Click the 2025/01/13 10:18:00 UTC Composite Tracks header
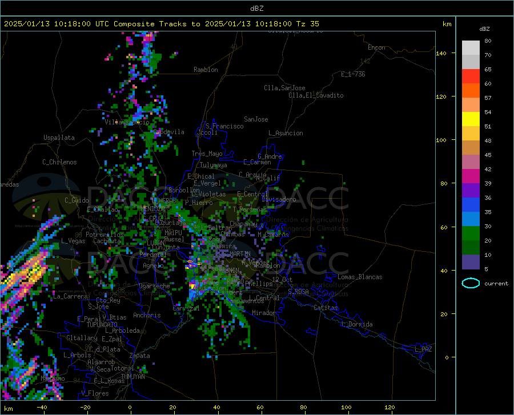514x415 pixels. [161, 24]
